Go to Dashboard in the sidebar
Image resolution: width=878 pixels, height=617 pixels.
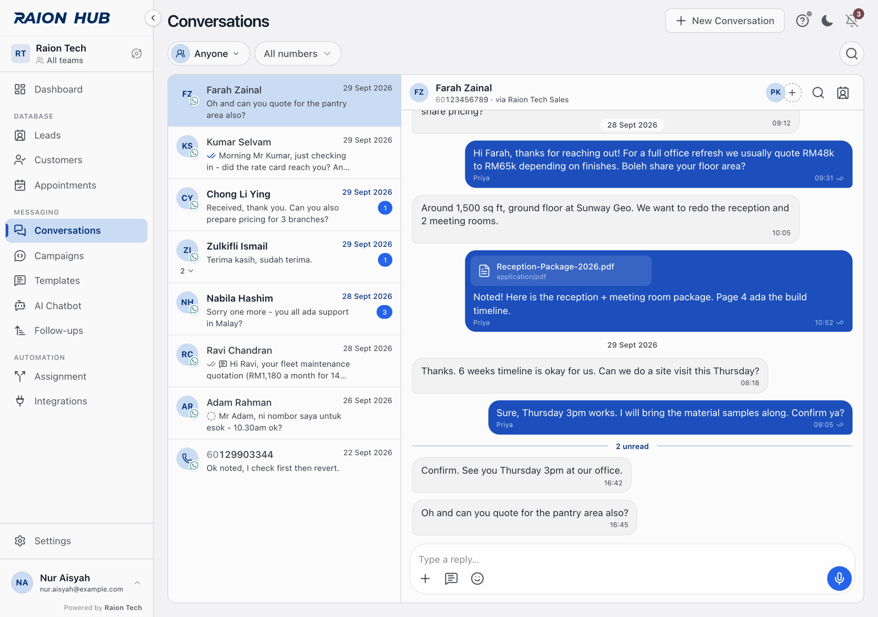pyautogui.click(x=77, y=89)
